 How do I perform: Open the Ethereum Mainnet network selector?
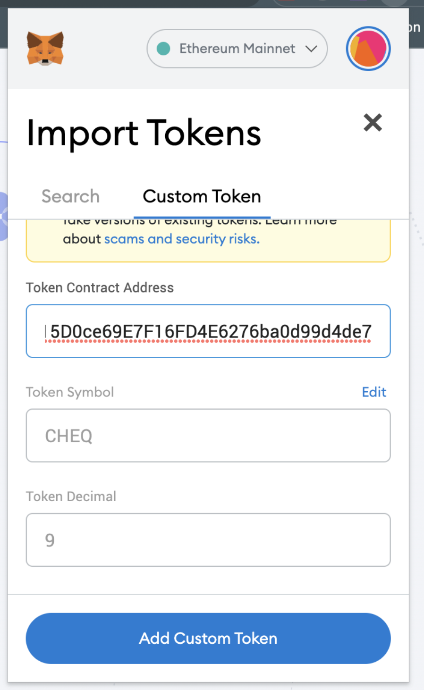[237, 49]
